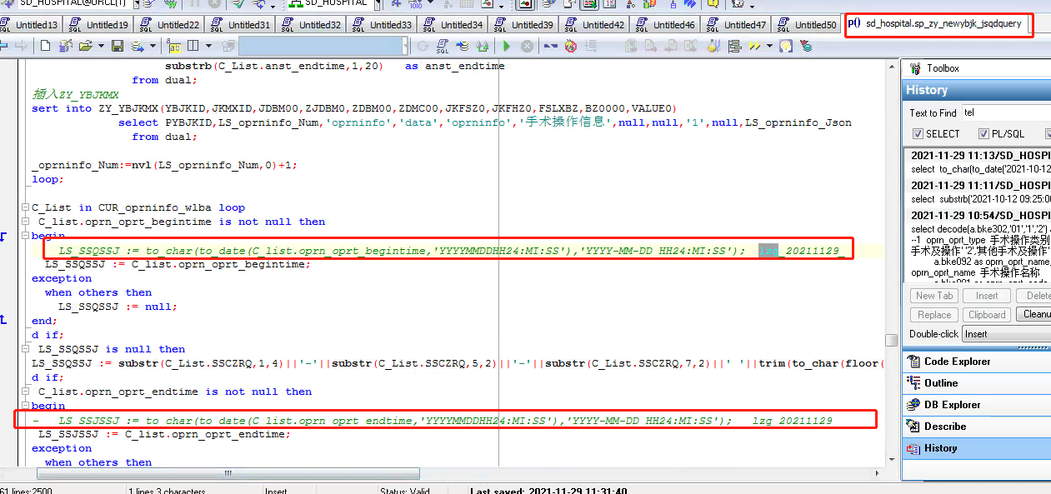The height and width of the screenshot is (494, 1051).
Task: Click the back navigation arrow icon
Action: 3,46
